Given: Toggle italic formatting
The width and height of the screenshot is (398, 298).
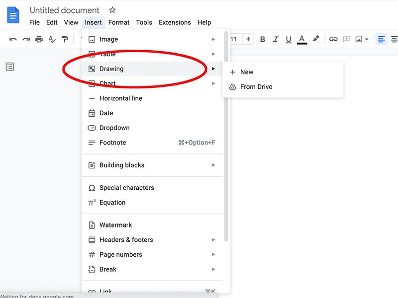Looking at the screenshot, I should [x=276, y=39].
